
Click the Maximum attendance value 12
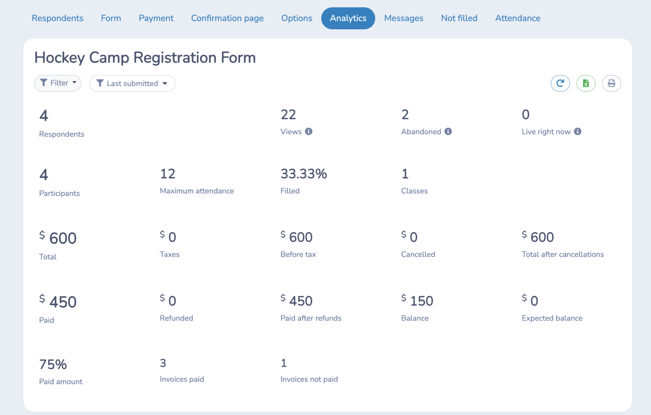coord(168,174)
